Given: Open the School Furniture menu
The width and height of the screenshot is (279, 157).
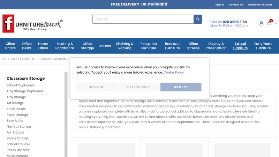Looking at the screenshot, I should coord(240,46).
